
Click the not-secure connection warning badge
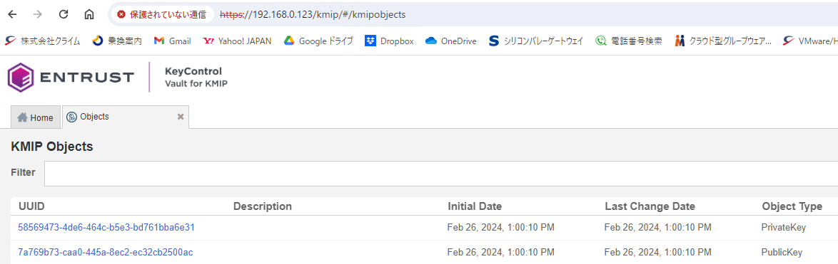coord(161,14)
